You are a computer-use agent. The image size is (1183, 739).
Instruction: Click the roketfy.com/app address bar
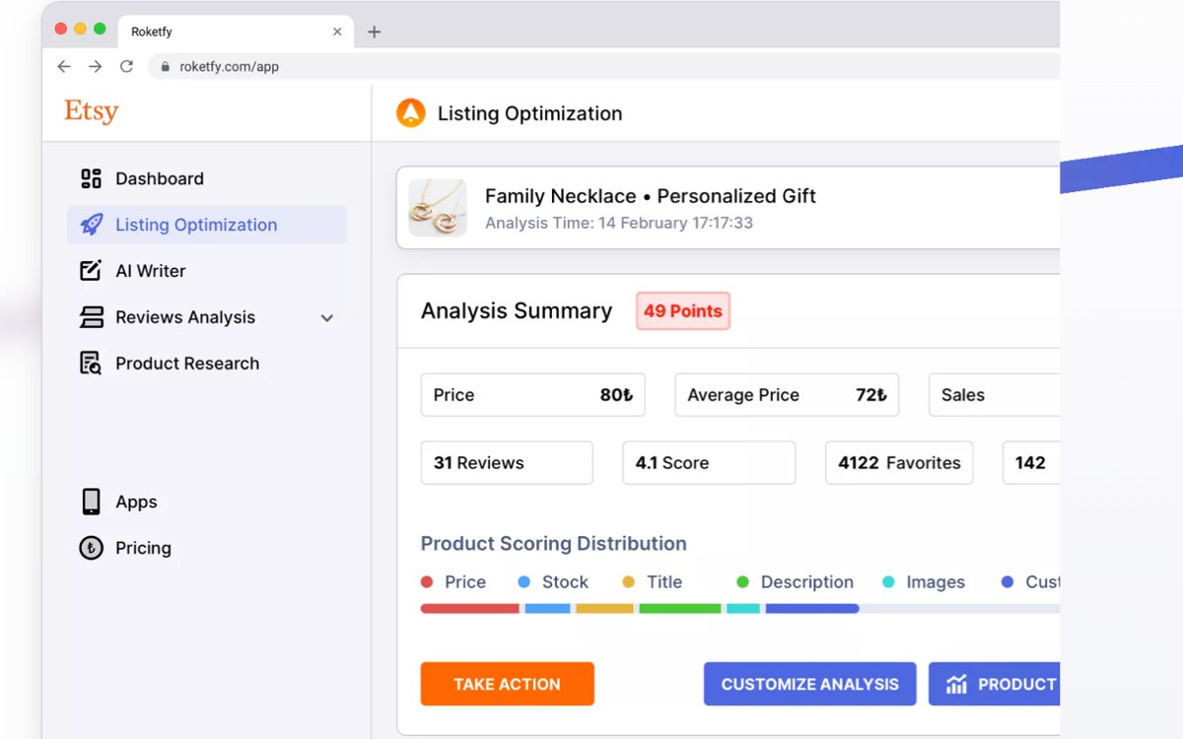click(603, 67)
